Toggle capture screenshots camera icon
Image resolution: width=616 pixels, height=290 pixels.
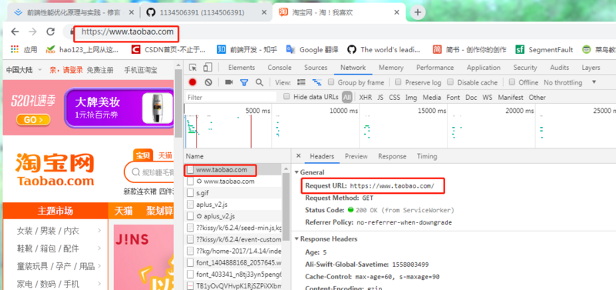229,82
